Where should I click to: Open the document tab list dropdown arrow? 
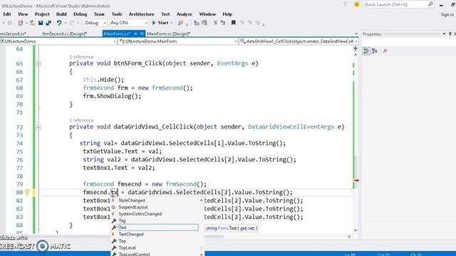pyautogui.click(x=356, y=33)
